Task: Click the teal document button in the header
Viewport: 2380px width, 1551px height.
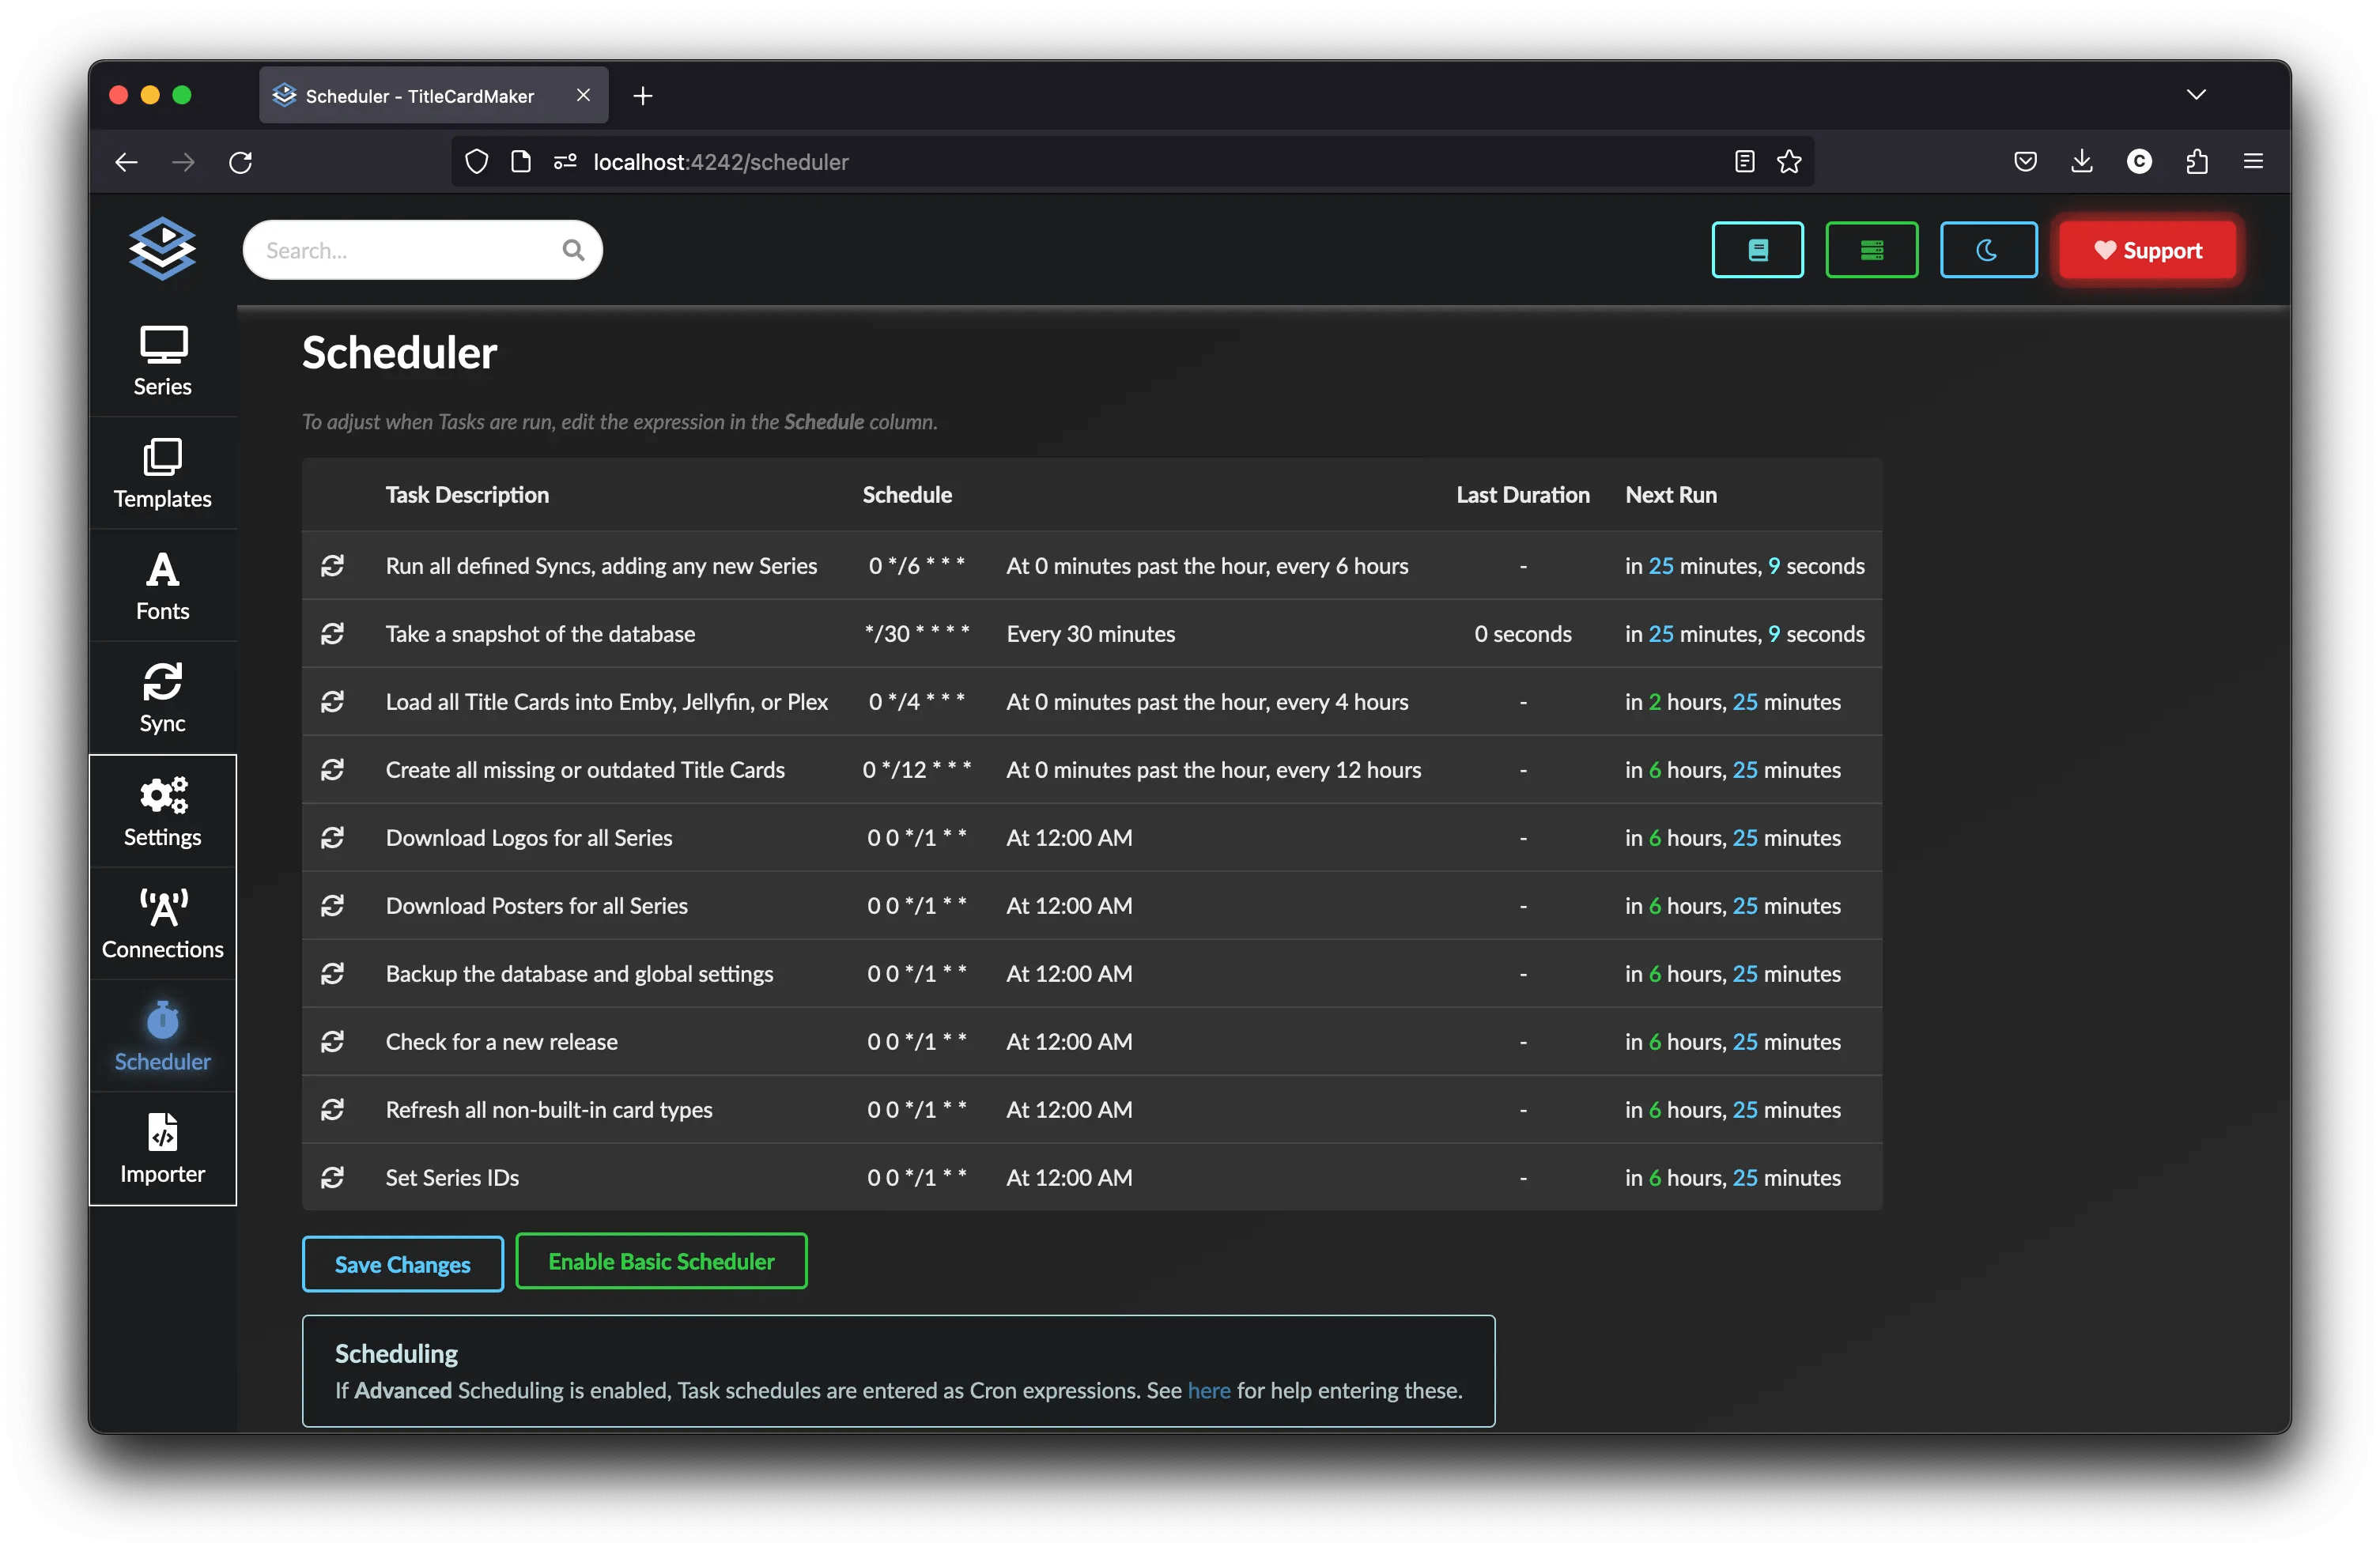Action: click(x=1757, y=250)
